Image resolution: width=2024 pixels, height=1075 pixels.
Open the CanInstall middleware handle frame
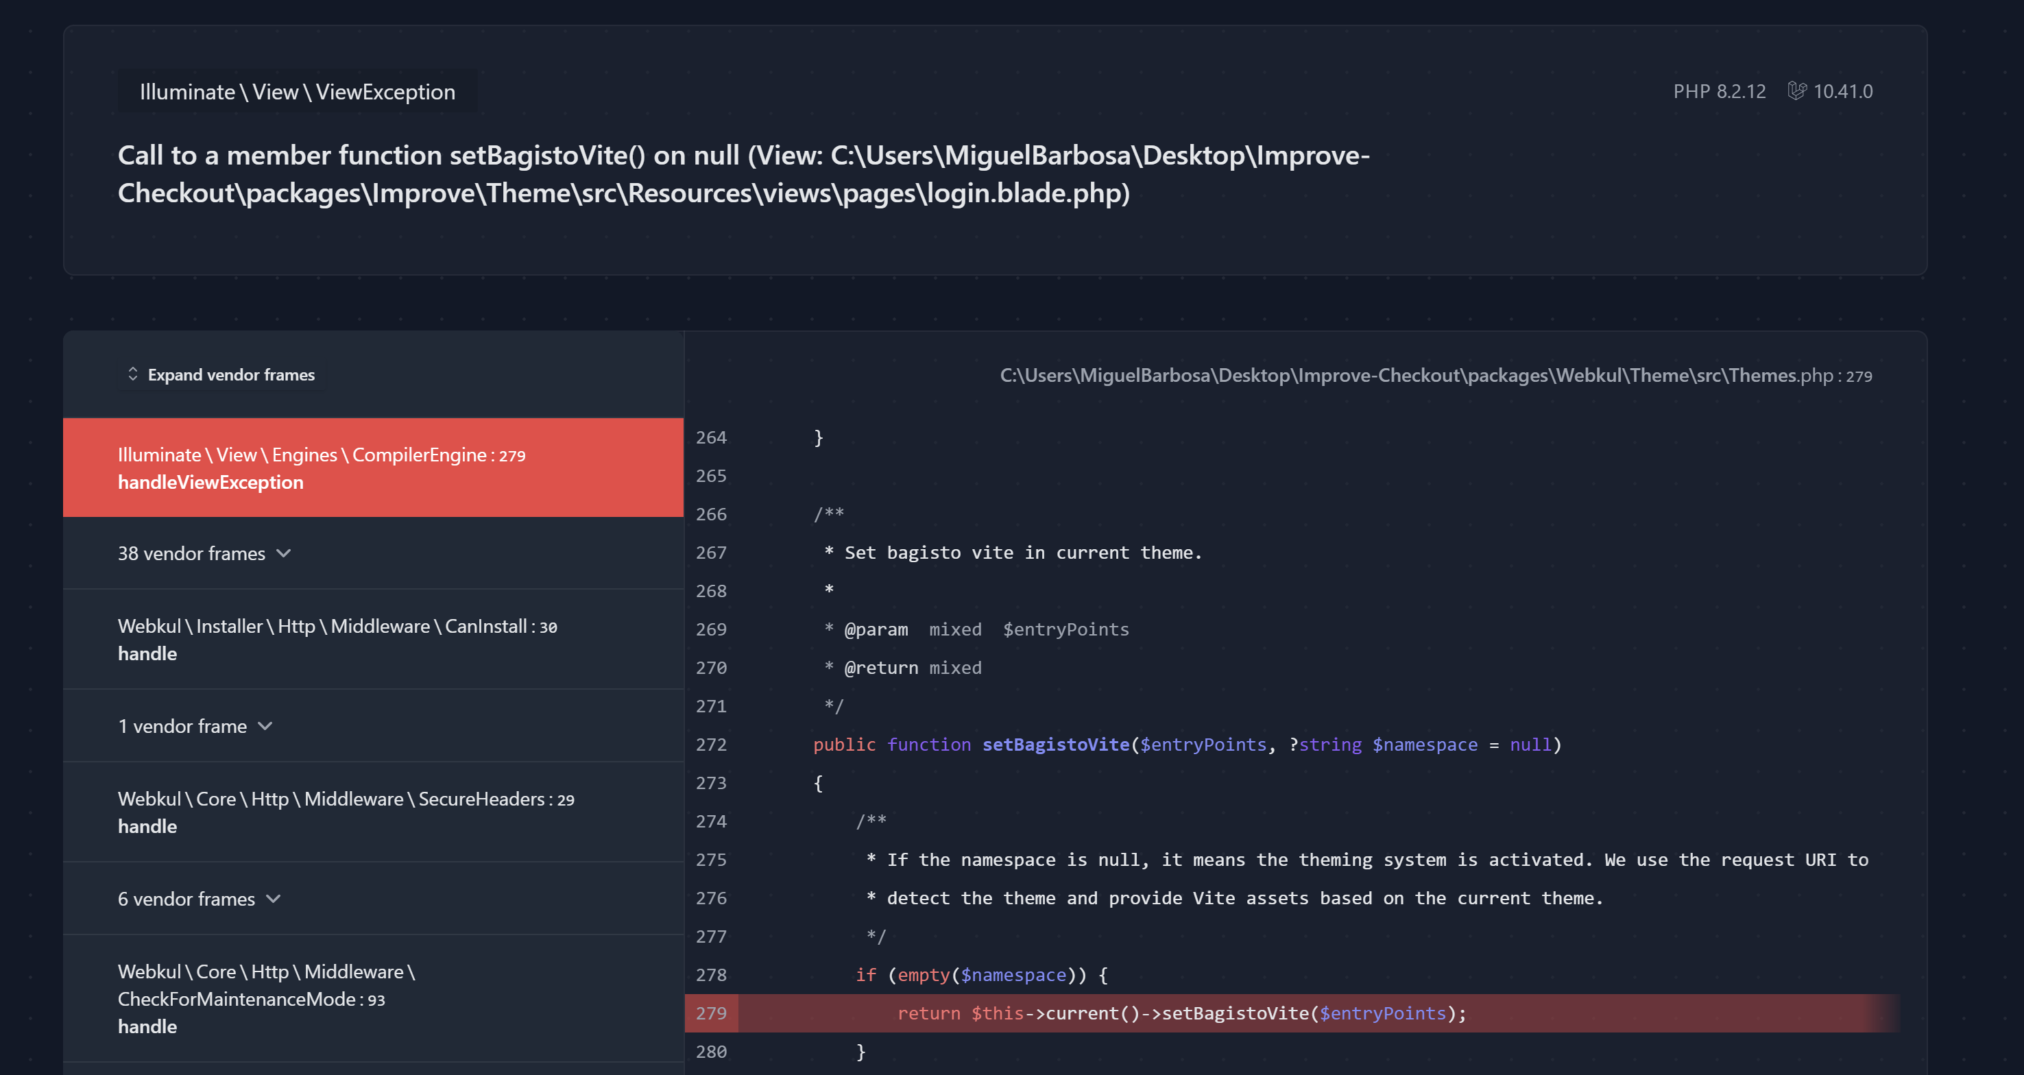pos(373,640)
